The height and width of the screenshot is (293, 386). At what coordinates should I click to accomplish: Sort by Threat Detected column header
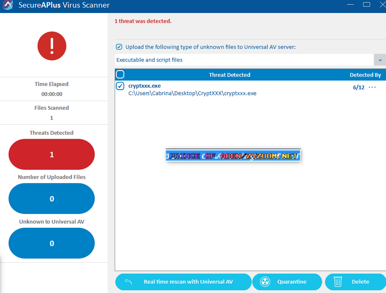point(229,75)
